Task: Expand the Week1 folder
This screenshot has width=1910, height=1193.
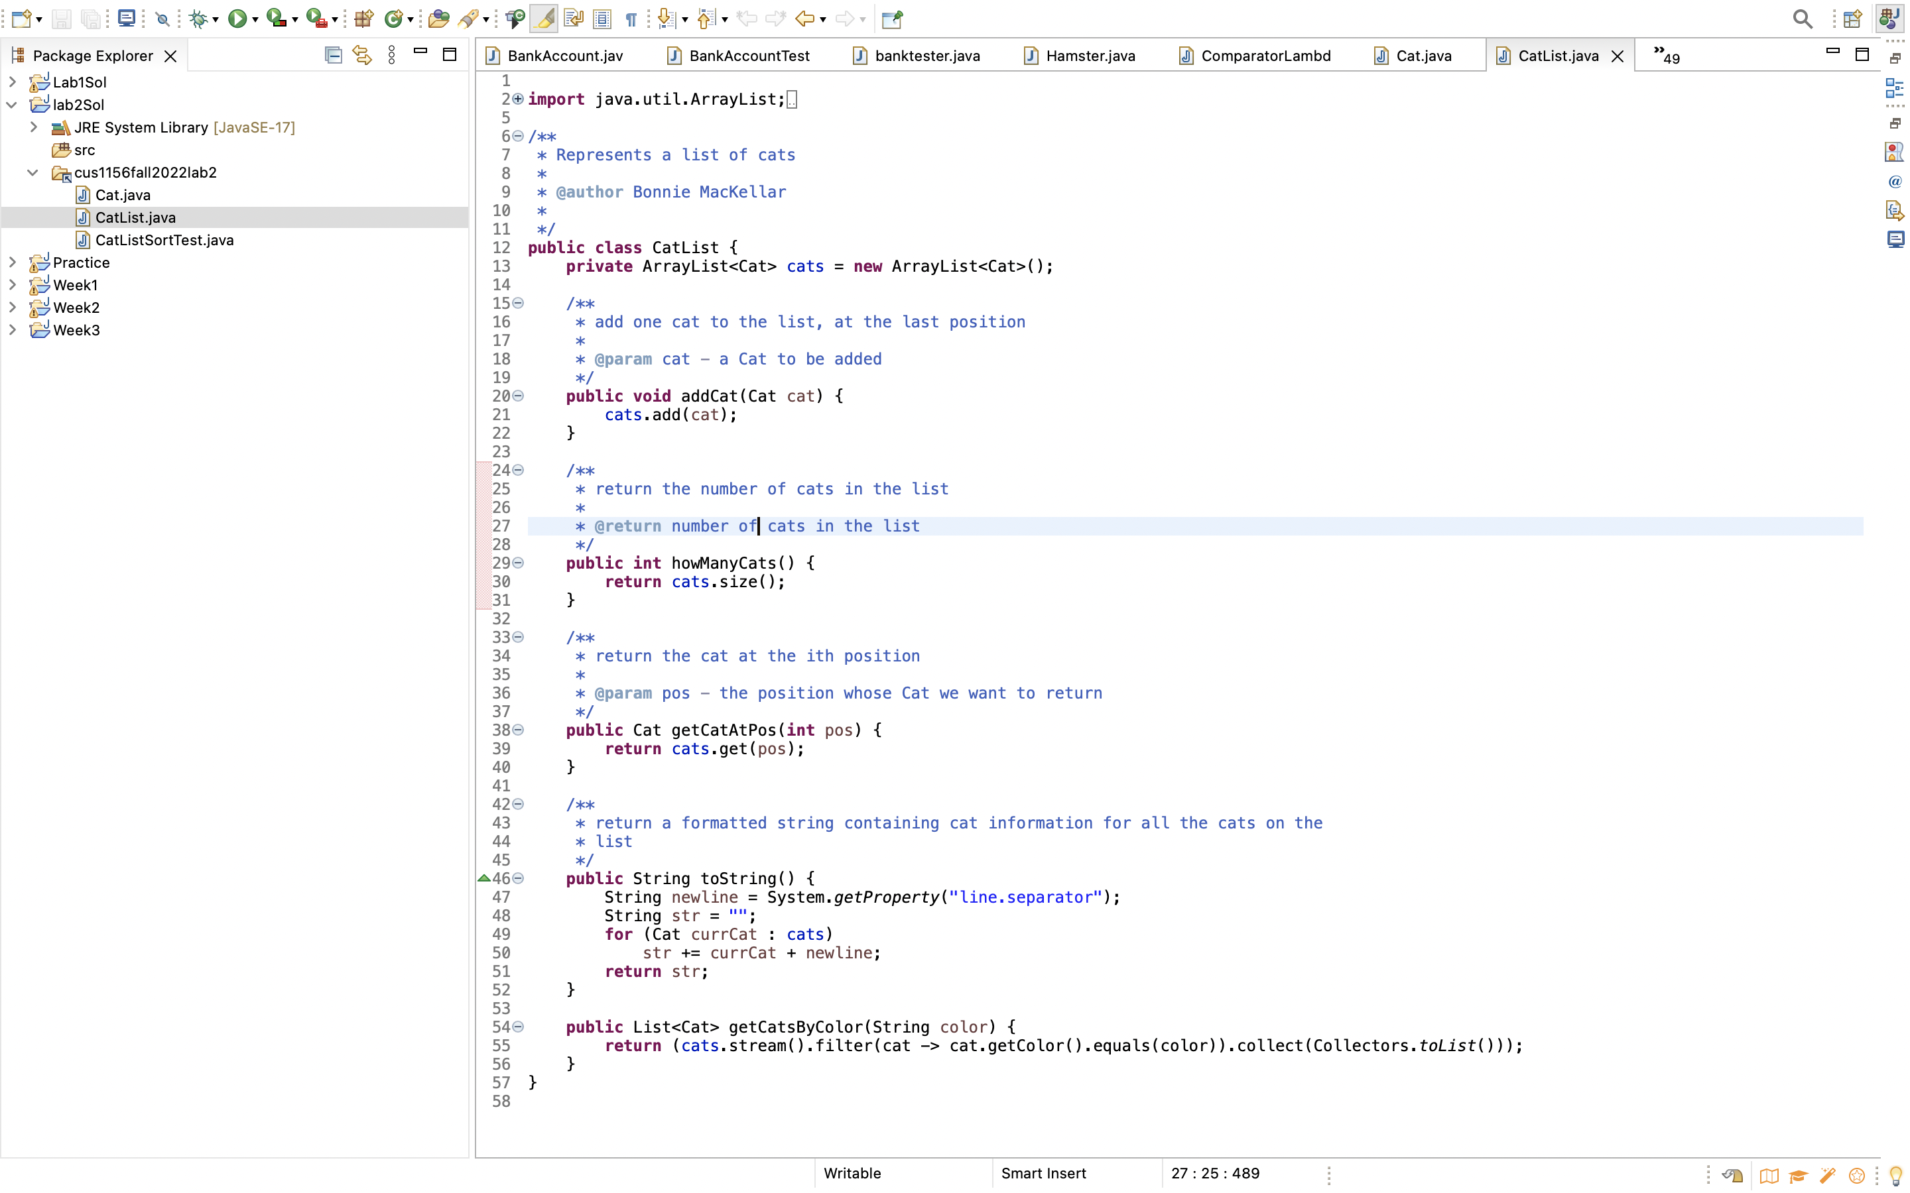Action: coord(11,285)
